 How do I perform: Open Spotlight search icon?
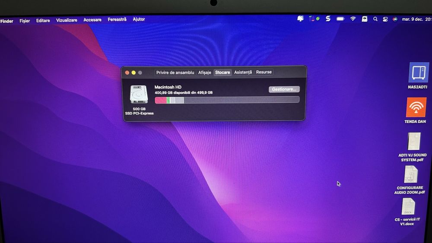click(375, 19)
